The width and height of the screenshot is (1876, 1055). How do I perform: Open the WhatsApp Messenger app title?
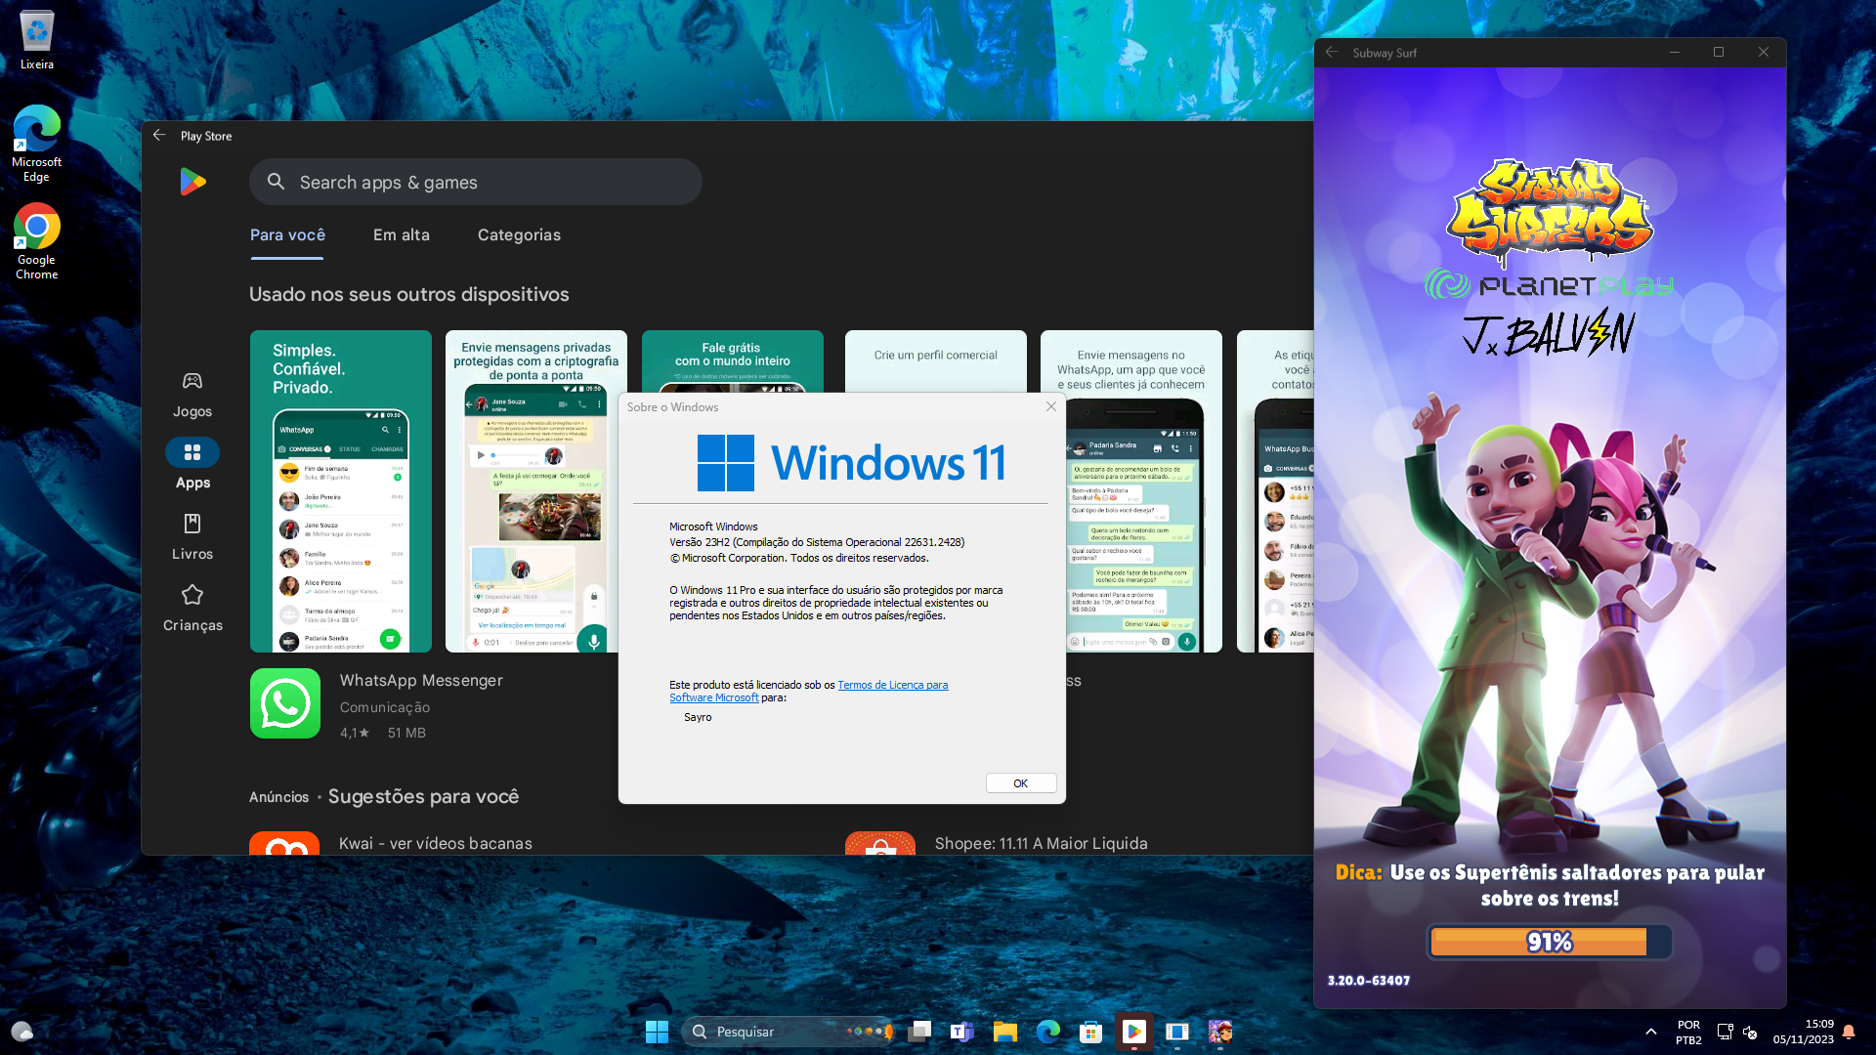pos(421,680)
